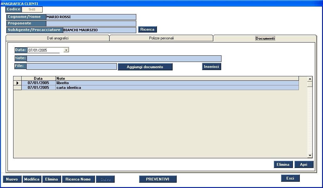Create a new client with Nuovo
The image size is (323, 188).
(x=12, y=179)
